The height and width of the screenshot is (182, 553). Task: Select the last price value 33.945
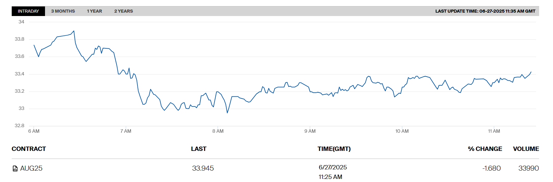(x=203, y=168)
